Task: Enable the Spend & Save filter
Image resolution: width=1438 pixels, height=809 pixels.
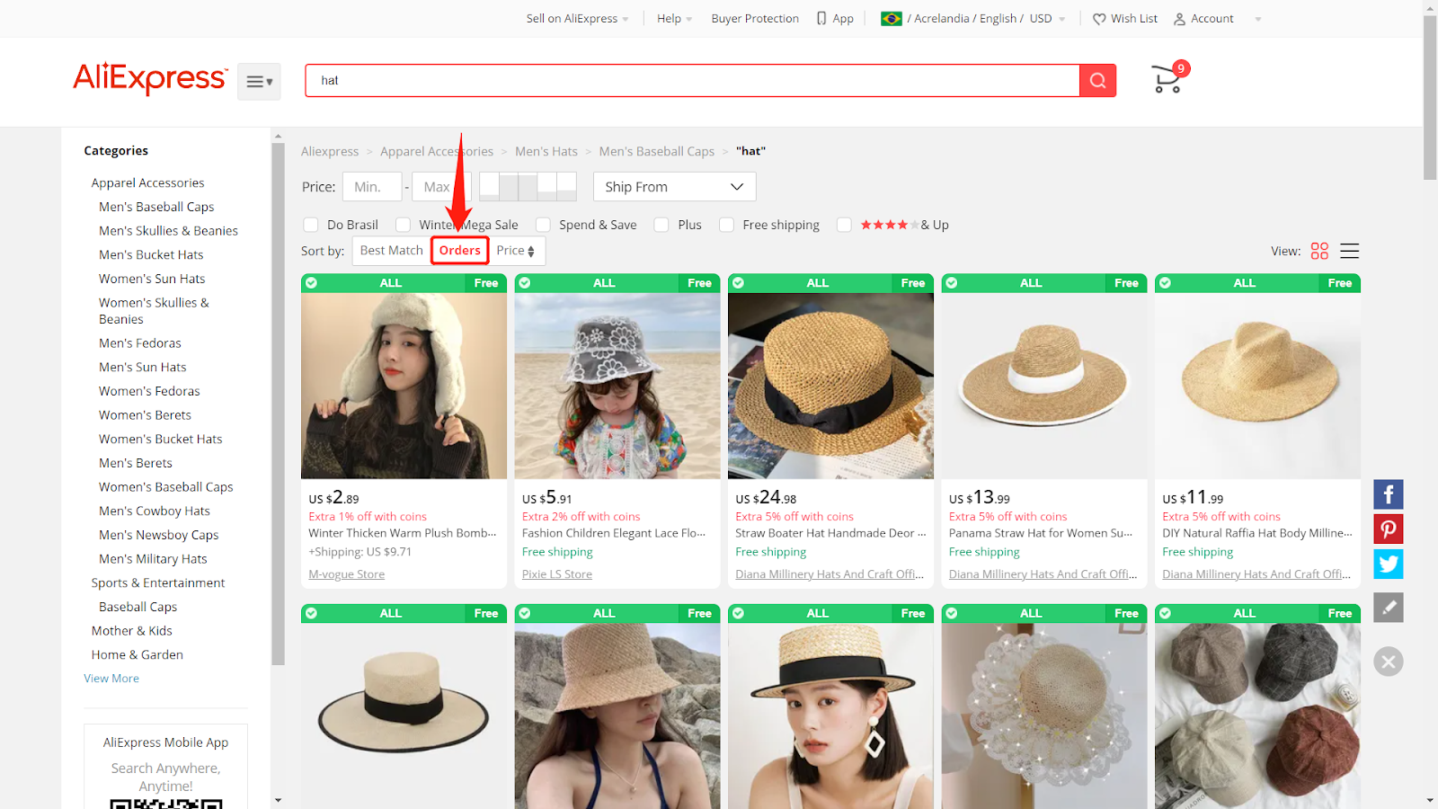Action: tap(543, 225)
